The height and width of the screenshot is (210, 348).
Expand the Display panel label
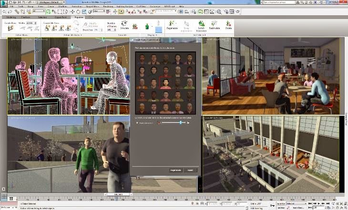tap(152, 35)
